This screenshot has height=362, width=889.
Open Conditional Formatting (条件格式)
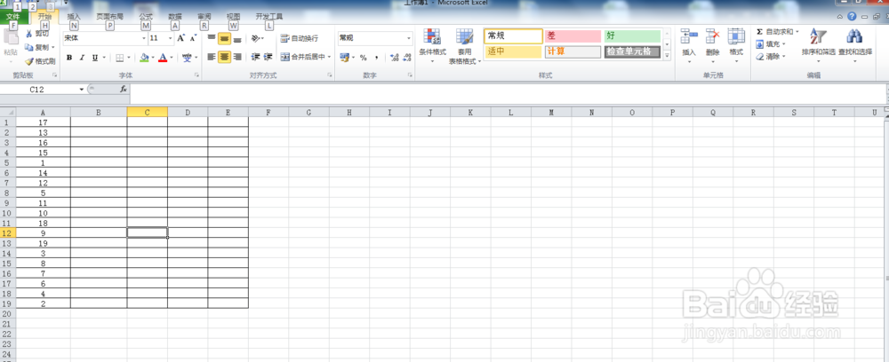tap(433, 44)
